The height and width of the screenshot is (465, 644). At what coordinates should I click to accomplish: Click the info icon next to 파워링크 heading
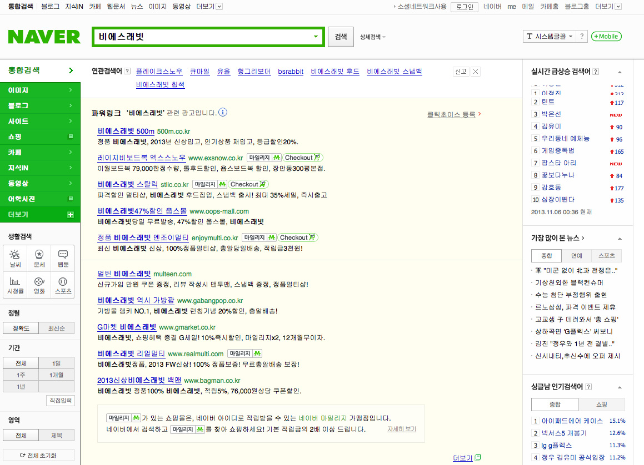(223, 112)
